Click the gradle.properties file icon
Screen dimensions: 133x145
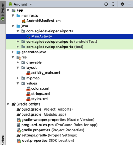19,130
